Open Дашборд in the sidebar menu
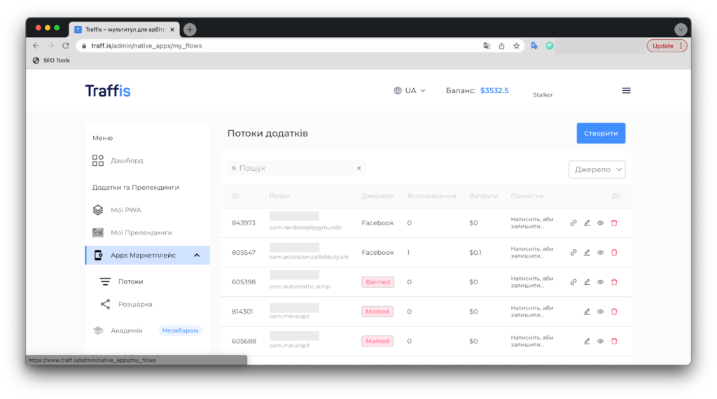Image resolution: width=717 pixels, height=399 pixels. pos(126,161)
